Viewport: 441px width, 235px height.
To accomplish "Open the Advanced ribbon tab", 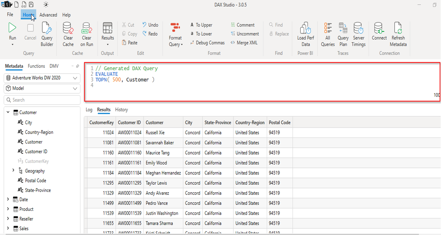I will (x=48, y=15).
